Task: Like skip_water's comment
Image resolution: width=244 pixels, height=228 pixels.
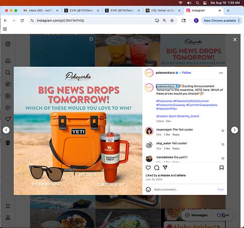Action: [x=223, y=145]
